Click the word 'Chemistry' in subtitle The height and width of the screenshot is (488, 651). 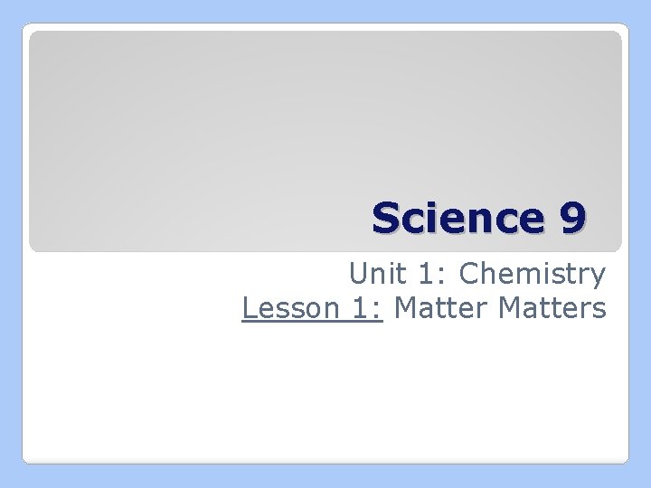click(x=533, y=275)
